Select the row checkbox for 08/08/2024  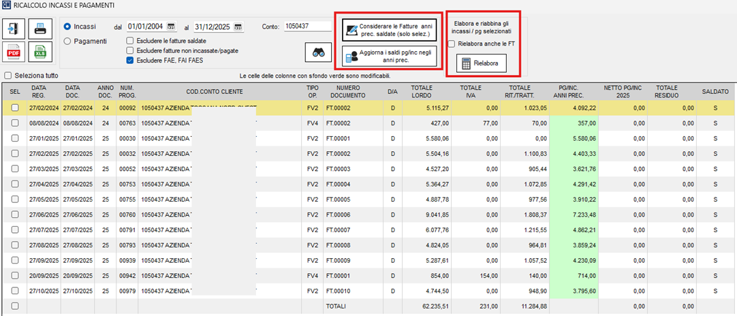click(x=15, y=123)
